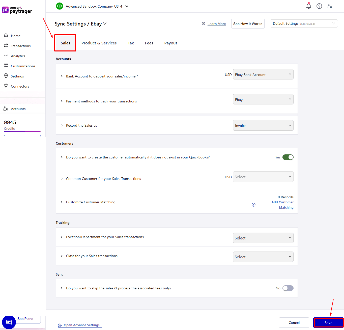Screen dimensions: 344x330
Task: Open the Ebay Bank Account dropdown
Action: click(x=263, y=74)
